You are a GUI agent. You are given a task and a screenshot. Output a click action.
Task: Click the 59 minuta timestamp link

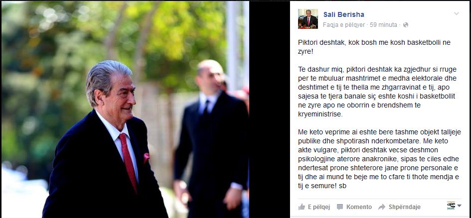383,25
